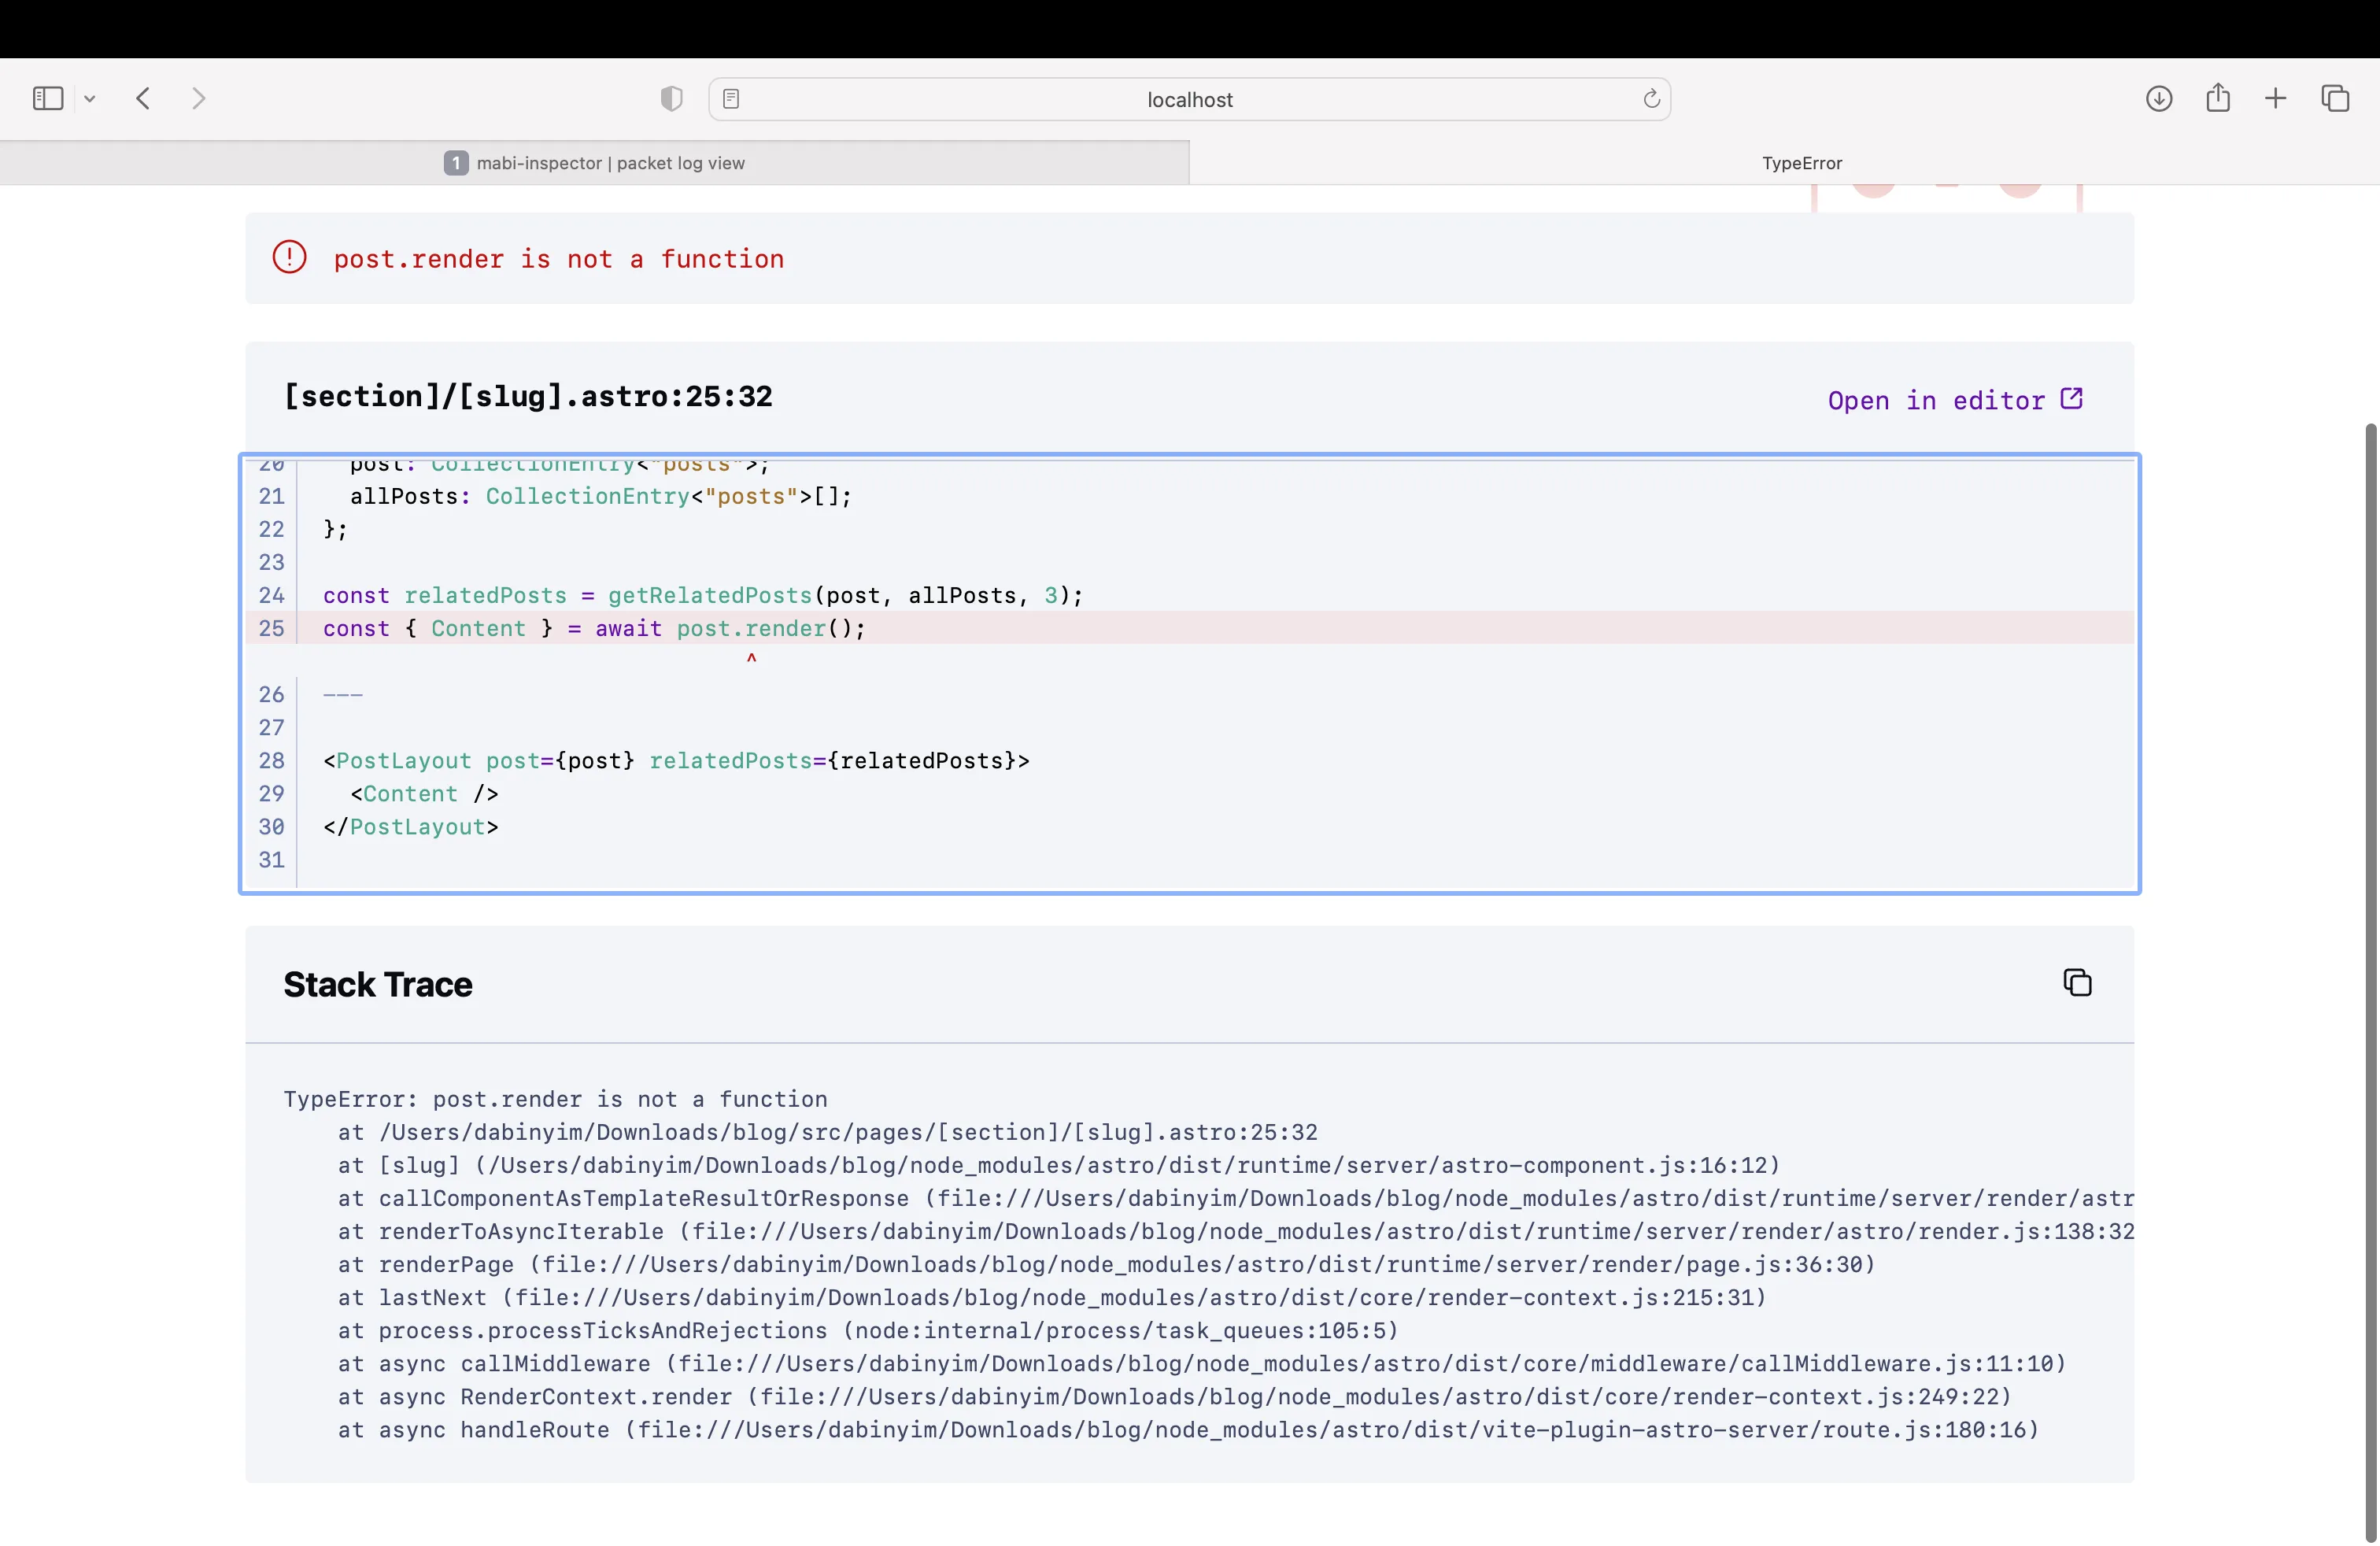Click the privacy report shield icon
The height and width of the screenshot is (1546, 2380).
pyautogui.click(x=671, y=98)
